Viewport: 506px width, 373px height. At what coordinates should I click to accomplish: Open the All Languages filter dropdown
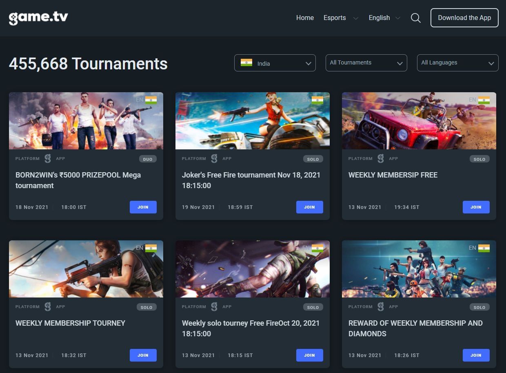(457, 63)
